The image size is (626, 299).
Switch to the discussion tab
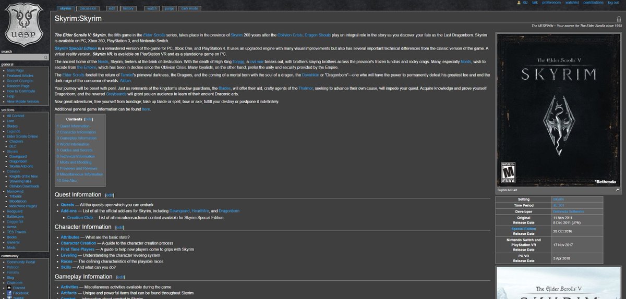point(88,8)
